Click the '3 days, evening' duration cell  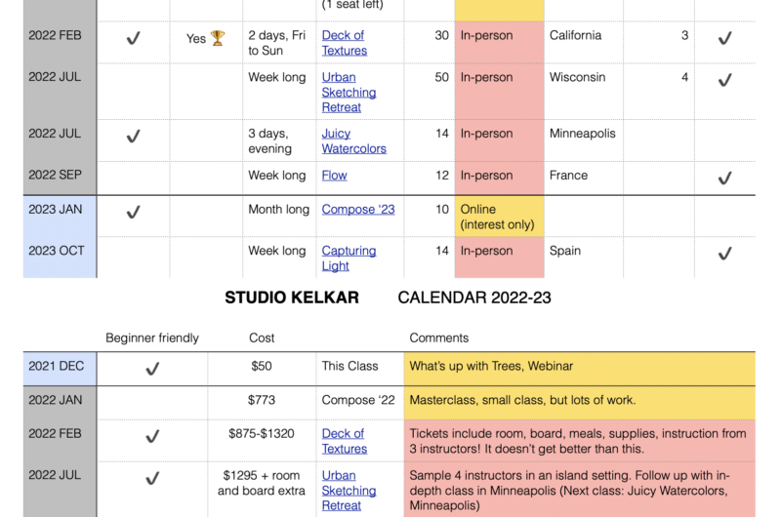[x=279, y=140]
